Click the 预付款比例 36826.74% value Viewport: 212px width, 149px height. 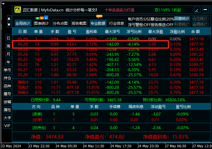tap(164, 100)
